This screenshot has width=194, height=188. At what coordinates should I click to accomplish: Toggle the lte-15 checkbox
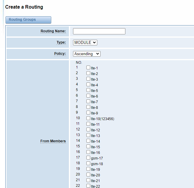click(88, 146)
